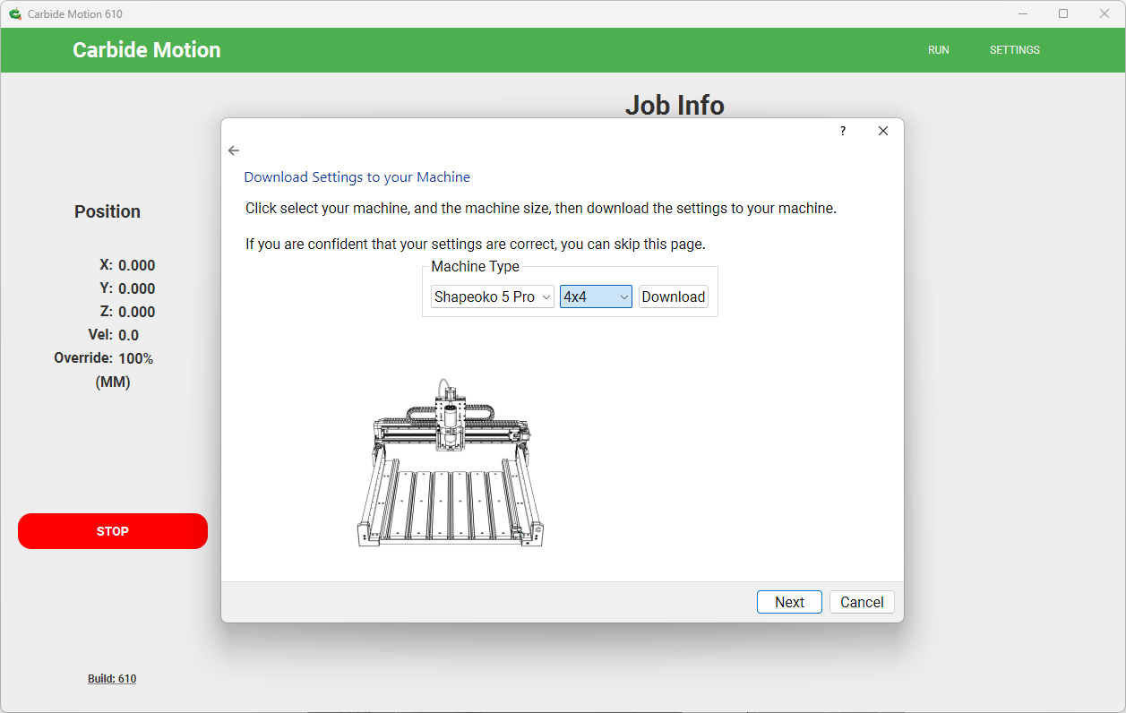Open the SETTINGS page
Image resolution: width=1126 pixels, height=713 pixels.
[1014, 50]
